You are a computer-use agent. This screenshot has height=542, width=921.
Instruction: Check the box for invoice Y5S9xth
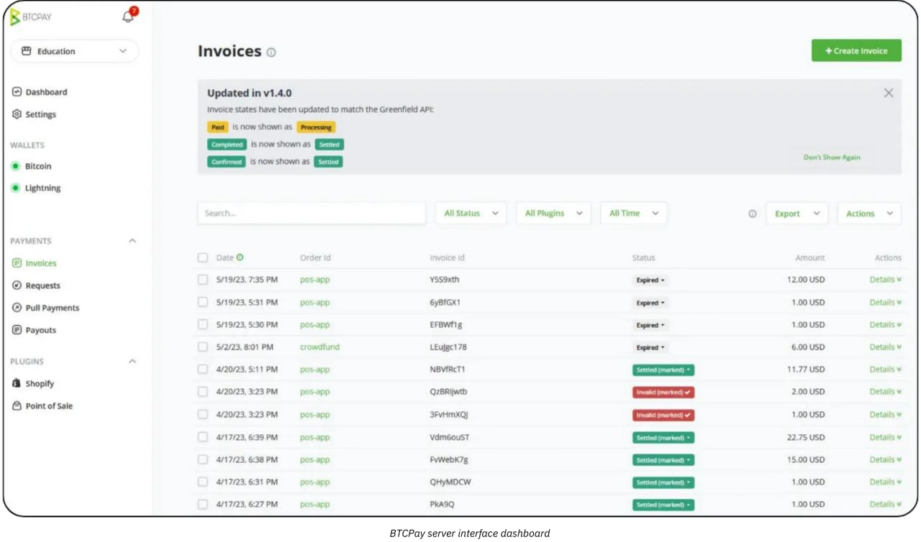(203, 280)
